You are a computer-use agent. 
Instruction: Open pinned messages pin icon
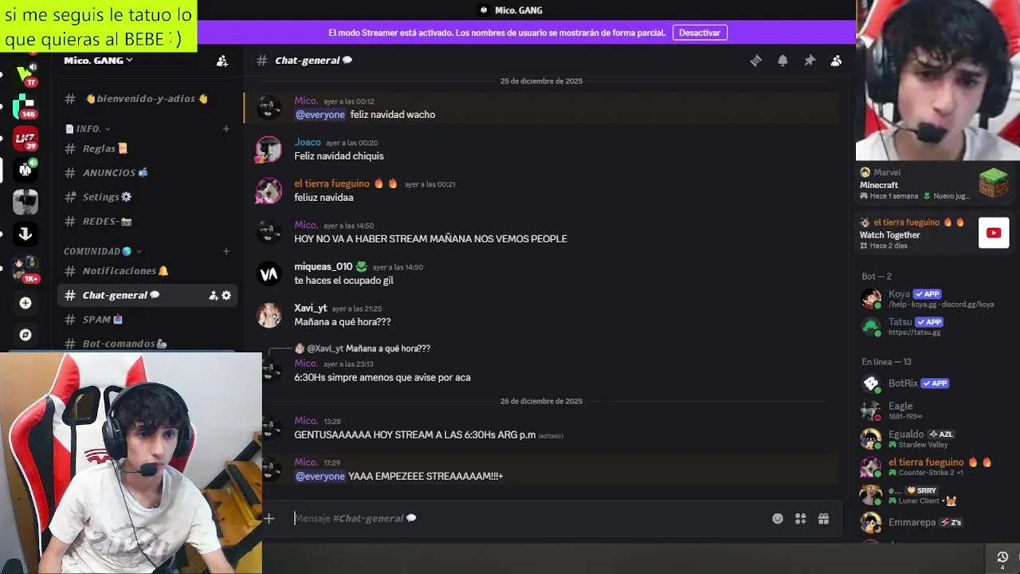click(810, 61)
